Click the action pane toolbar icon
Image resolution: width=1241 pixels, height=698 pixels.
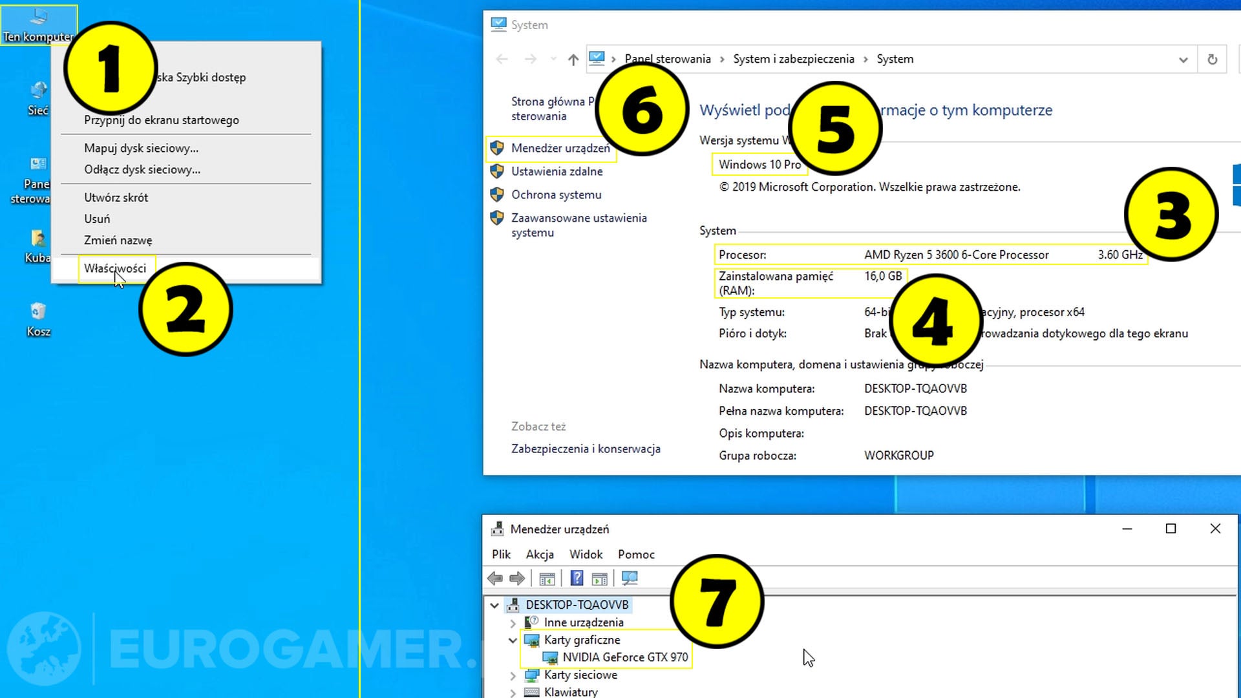coord(600,579)
